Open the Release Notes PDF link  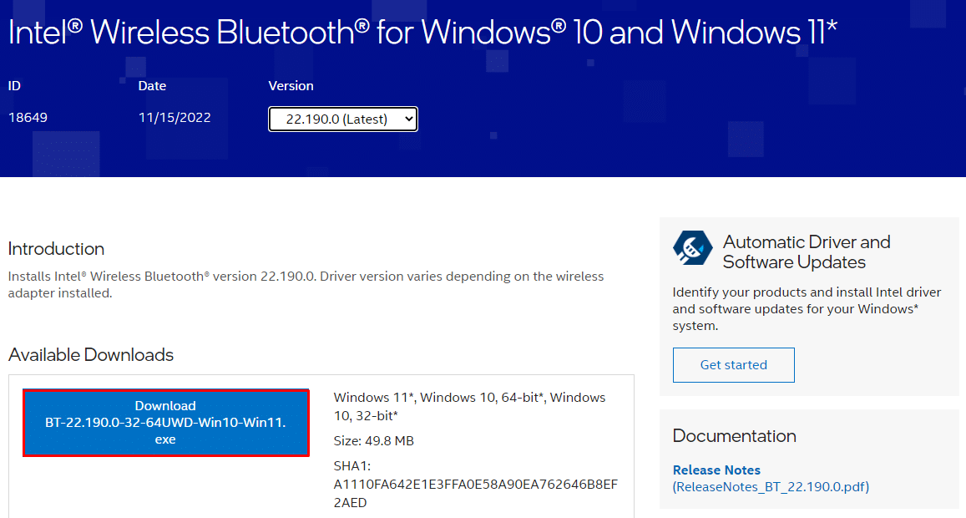[771, 479]
